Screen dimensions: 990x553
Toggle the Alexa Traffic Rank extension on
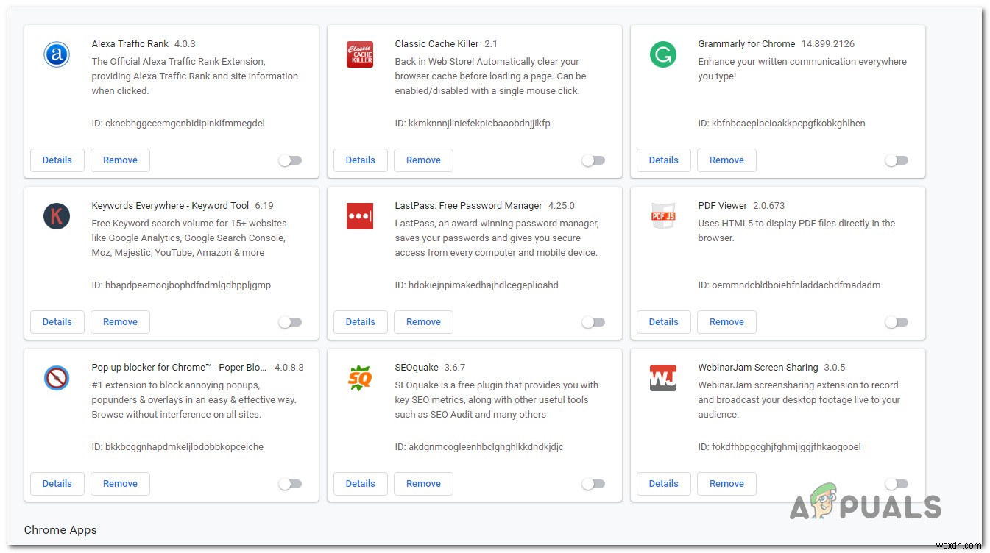[290, 160]
